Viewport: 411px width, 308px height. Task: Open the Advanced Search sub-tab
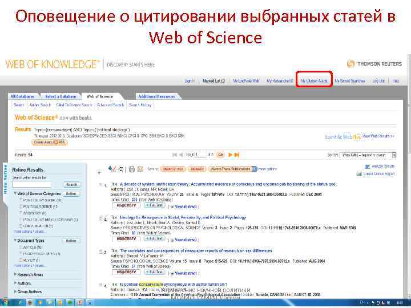(110, 105)
